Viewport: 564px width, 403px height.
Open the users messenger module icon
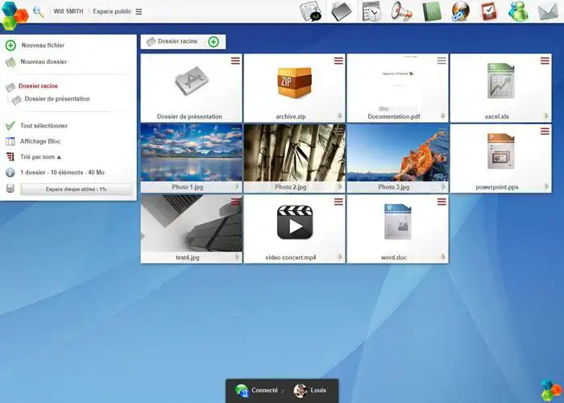pos(518,11)
